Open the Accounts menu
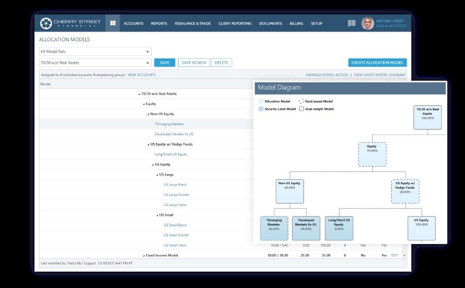The image size is (465, 288). click(134, 24)
